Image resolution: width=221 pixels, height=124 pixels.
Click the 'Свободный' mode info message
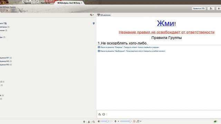pos(132,51)
